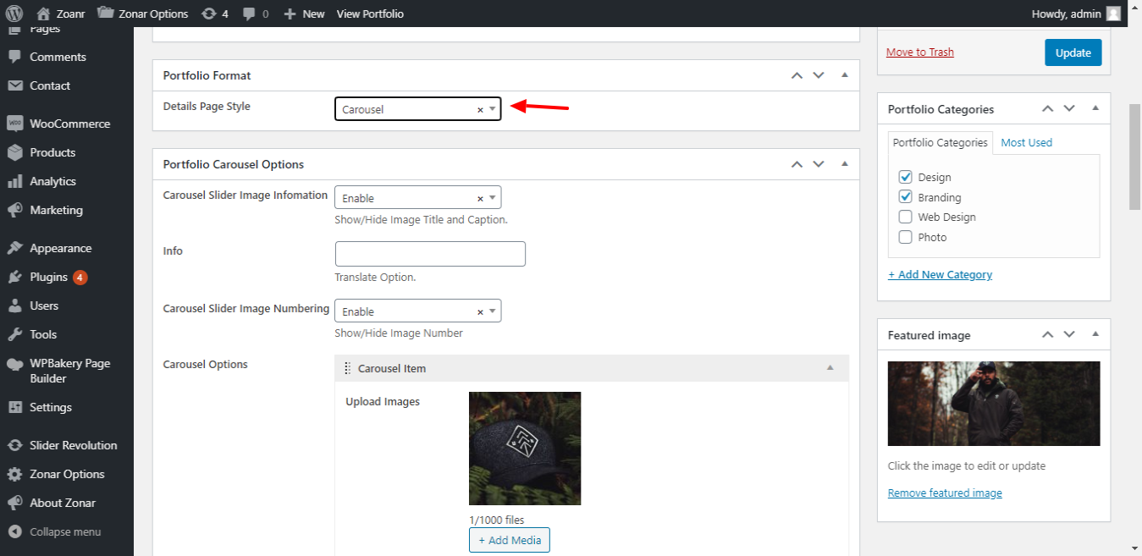The image size is (1142, 556).
Task: Grab the Carousel Item drag handle icon
Action: (347, 368)
